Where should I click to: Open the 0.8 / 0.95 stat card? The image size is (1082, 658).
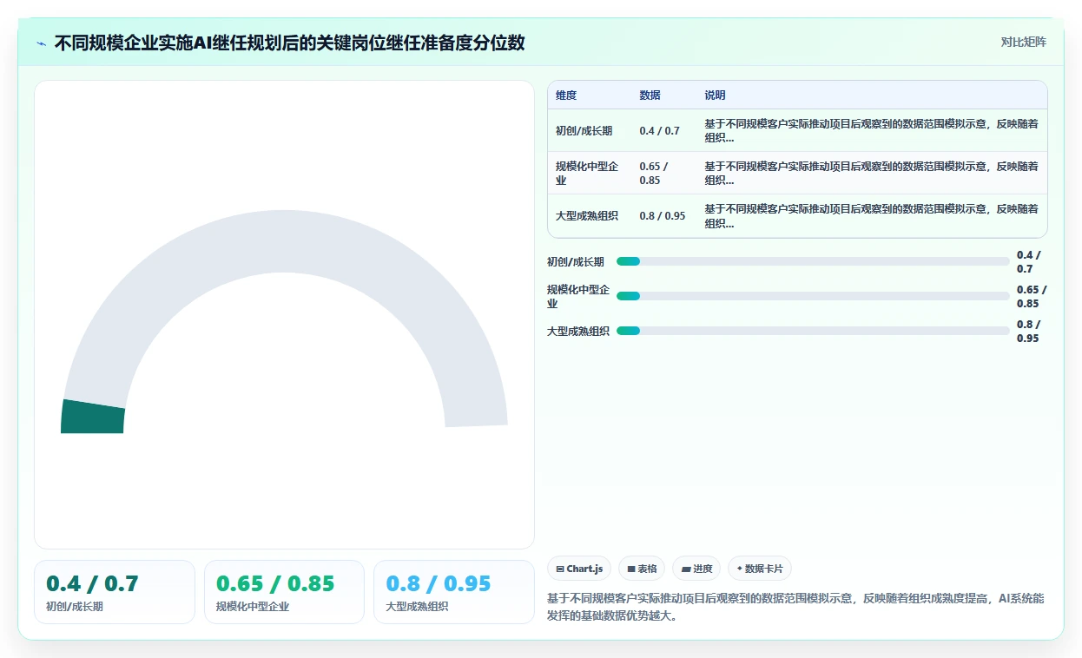tap(453, 592)
